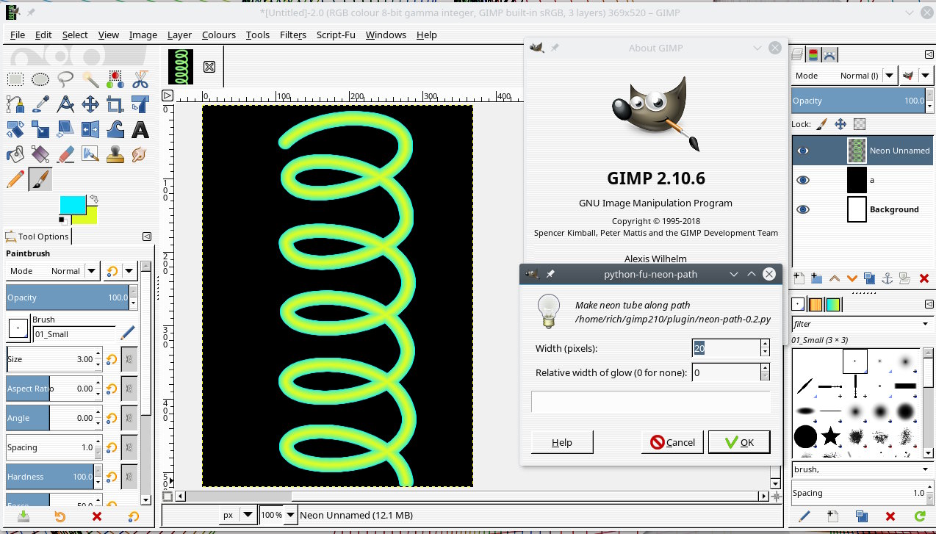Open the File menu
936x534 pixels.
[x=17, y=35]
